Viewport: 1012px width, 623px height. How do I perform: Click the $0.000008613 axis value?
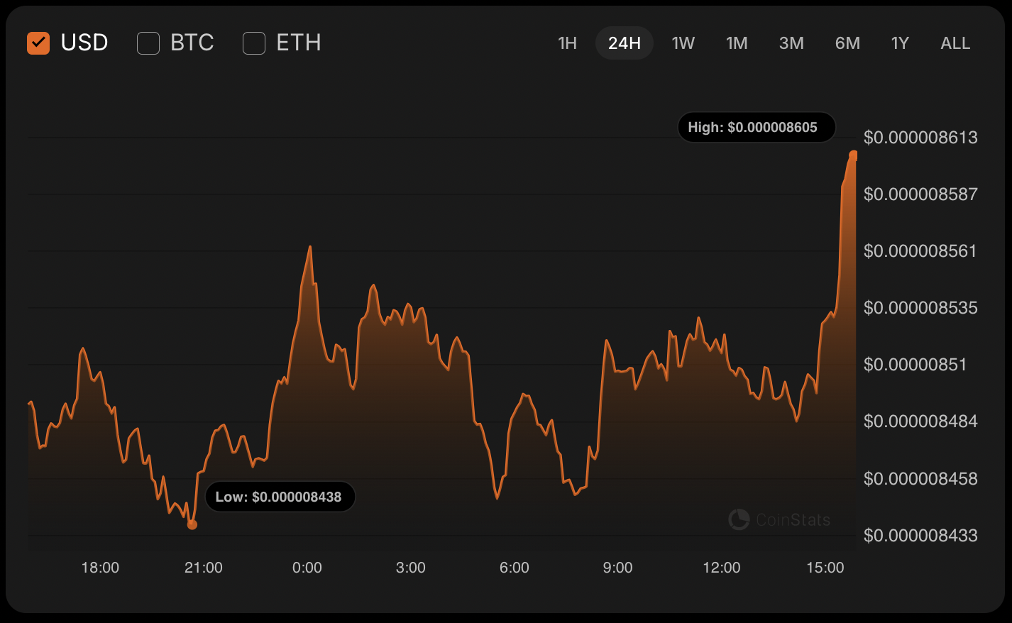[920, 137]
